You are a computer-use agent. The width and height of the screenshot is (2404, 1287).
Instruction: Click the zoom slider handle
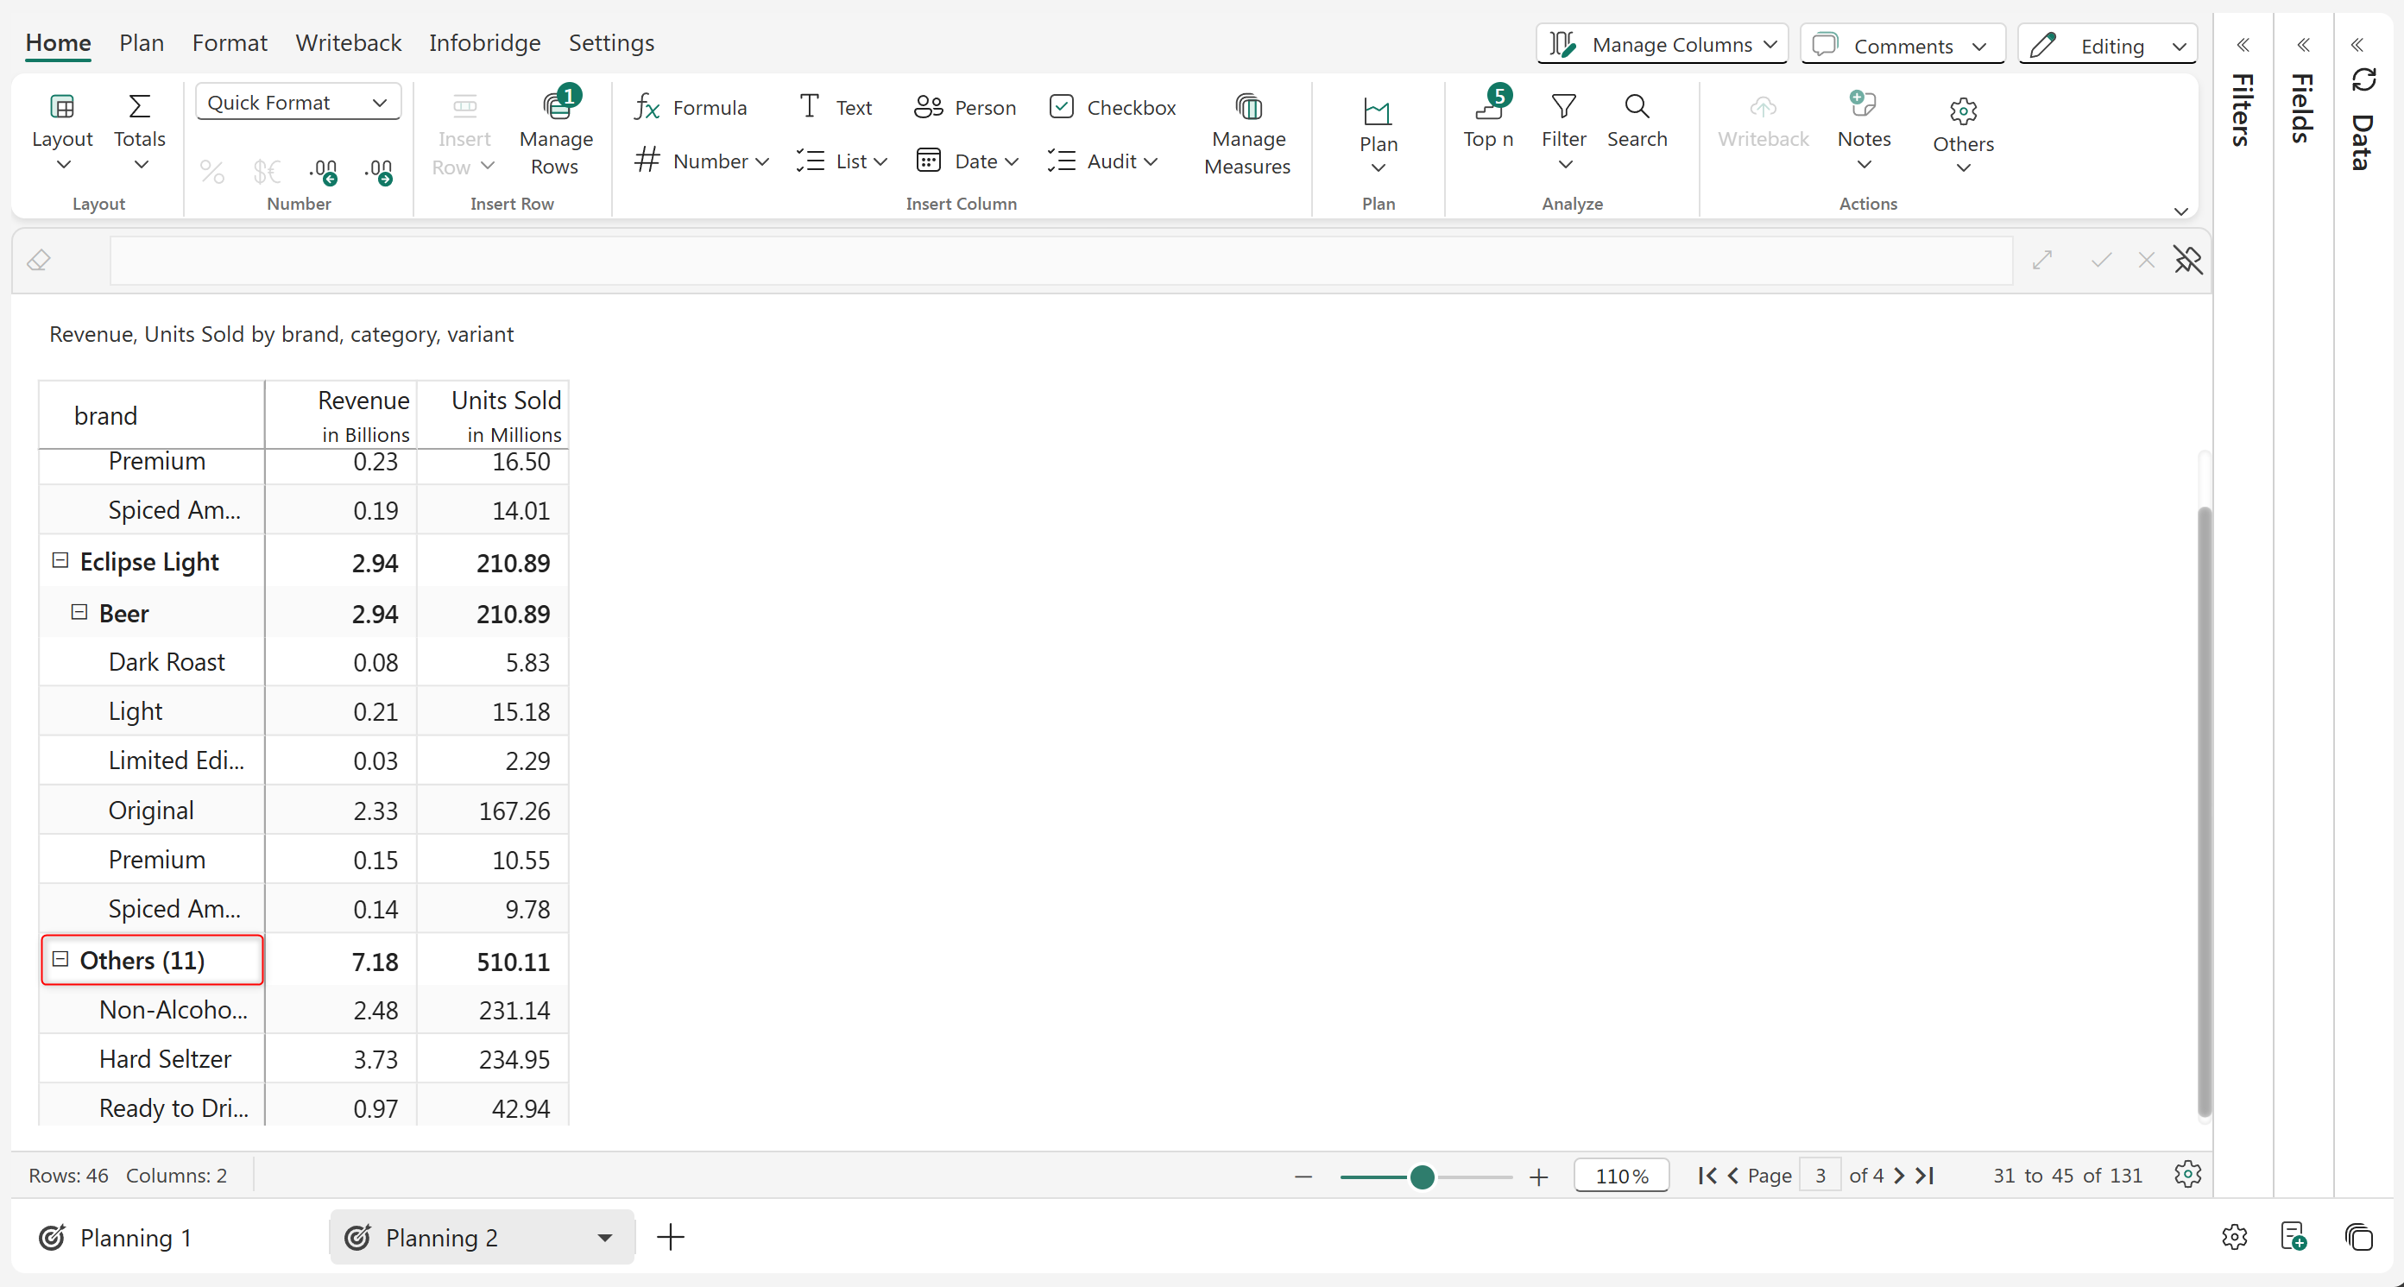(x=1422, y=1177)
